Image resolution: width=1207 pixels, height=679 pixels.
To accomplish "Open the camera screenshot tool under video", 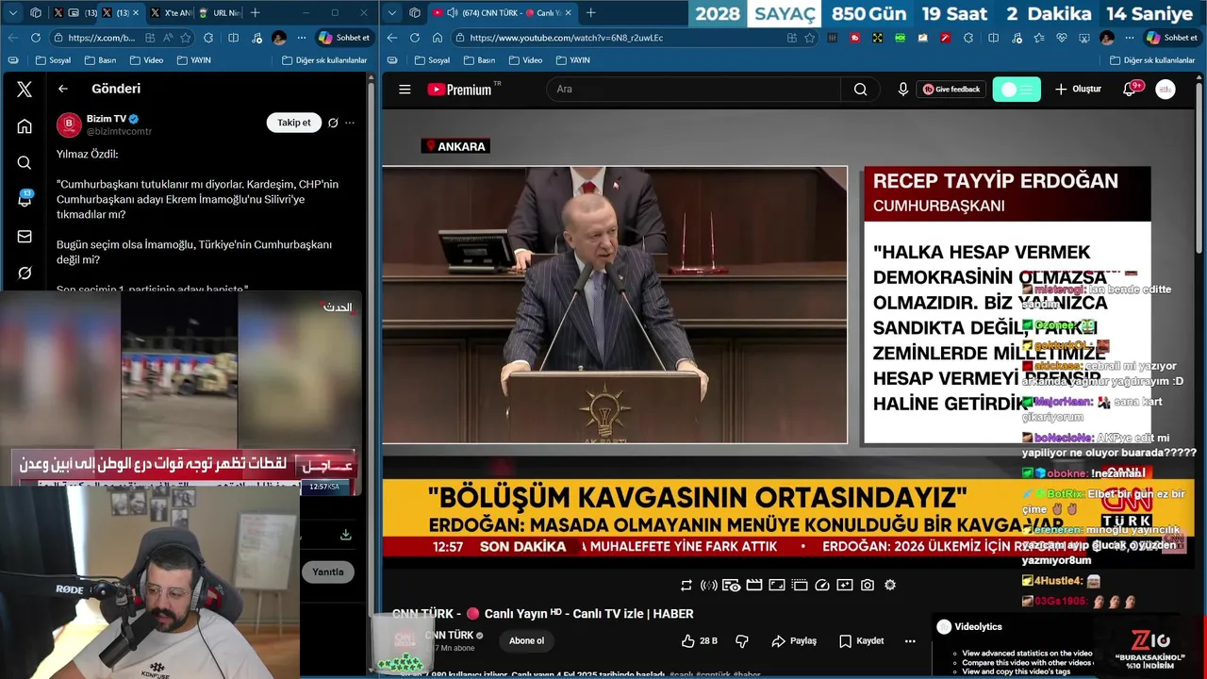I will 868,586.
